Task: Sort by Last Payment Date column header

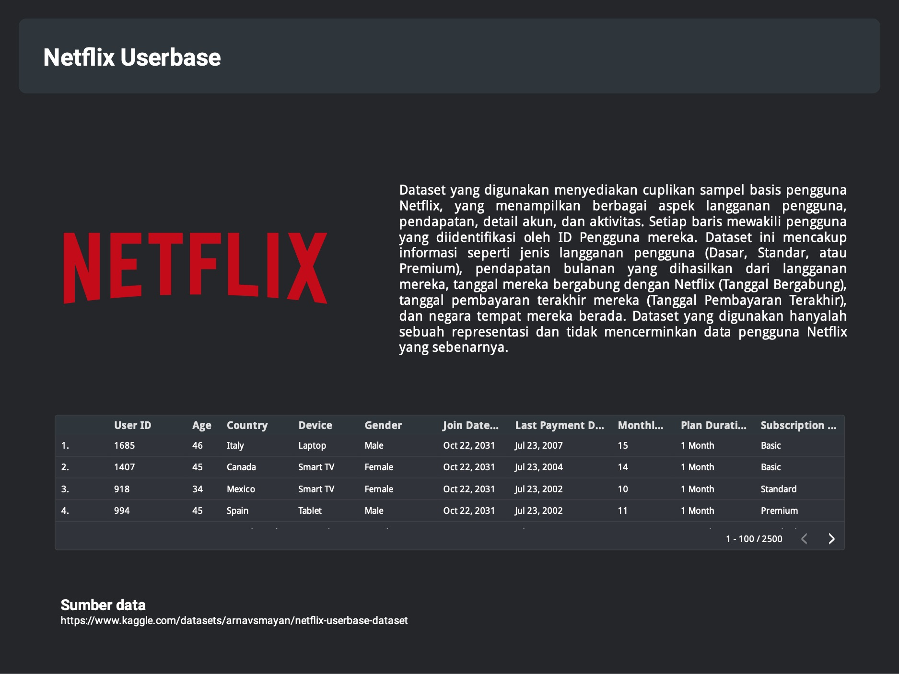Action: point(560,425)
